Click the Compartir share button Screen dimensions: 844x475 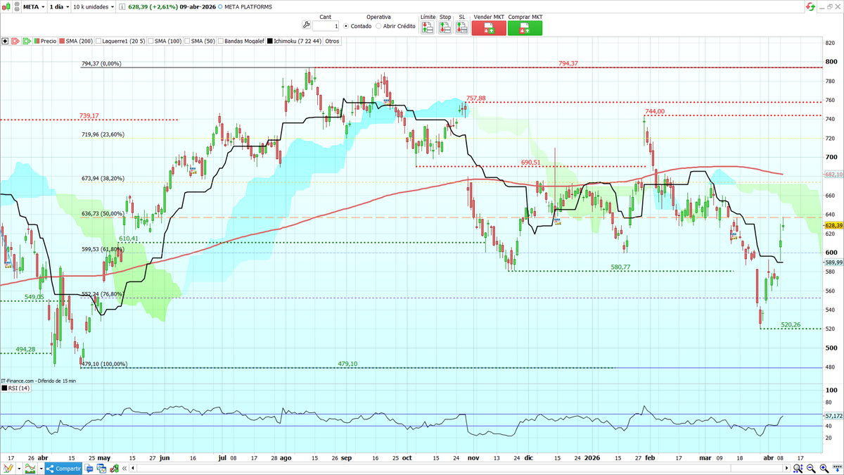pyautogui.click(x=64, y=468)
